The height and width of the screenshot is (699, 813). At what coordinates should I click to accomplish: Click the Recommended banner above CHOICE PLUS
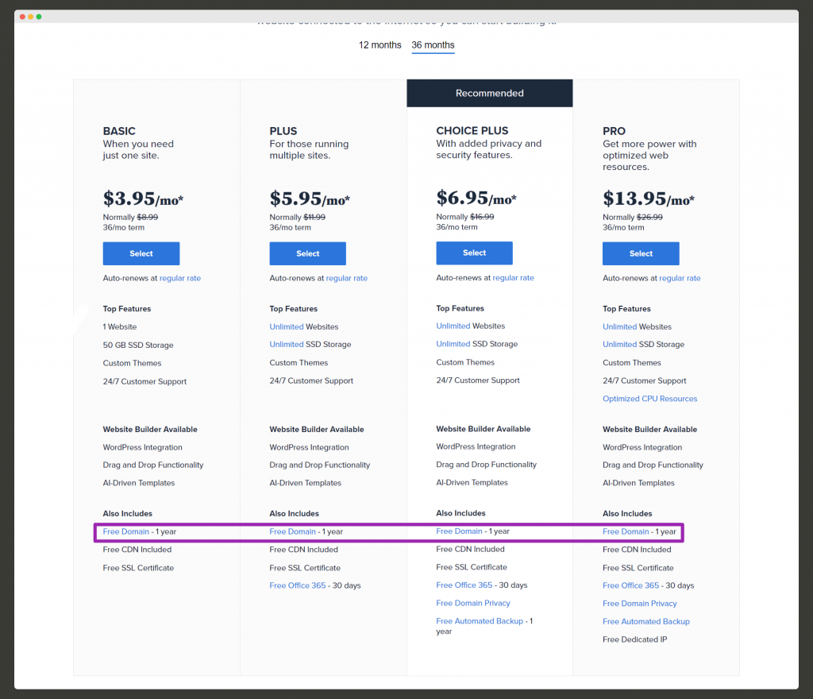click(489, 94)
